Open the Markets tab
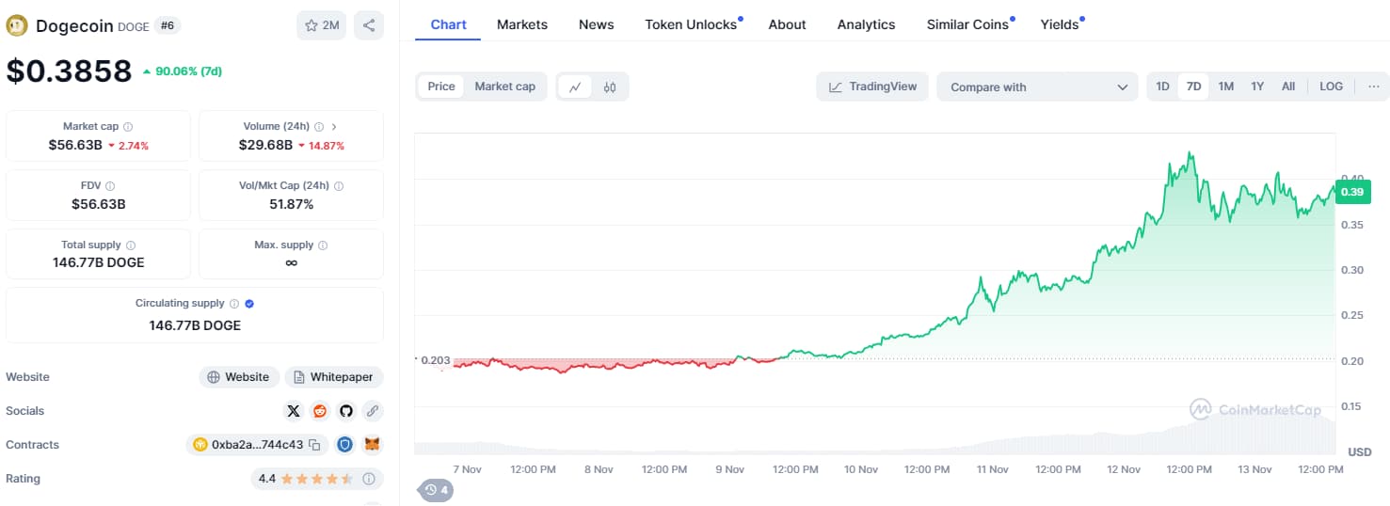Image resolution: width=1390 pixels, height=506 pixels. (x=521, y=24)
